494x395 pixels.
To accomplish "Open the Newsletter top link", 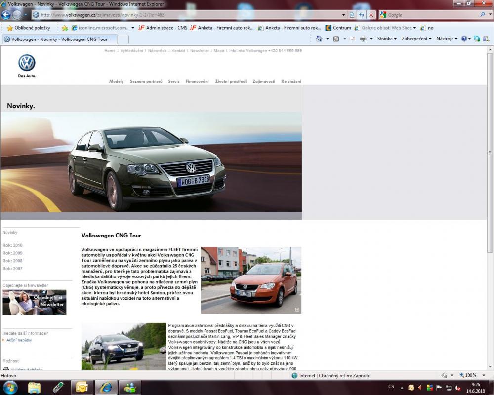I will [200, 51].
